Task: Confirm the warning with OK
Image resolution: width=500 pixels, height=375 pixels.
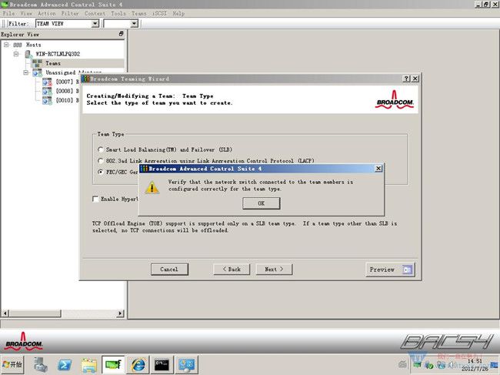Action: [x=262, y=203]
